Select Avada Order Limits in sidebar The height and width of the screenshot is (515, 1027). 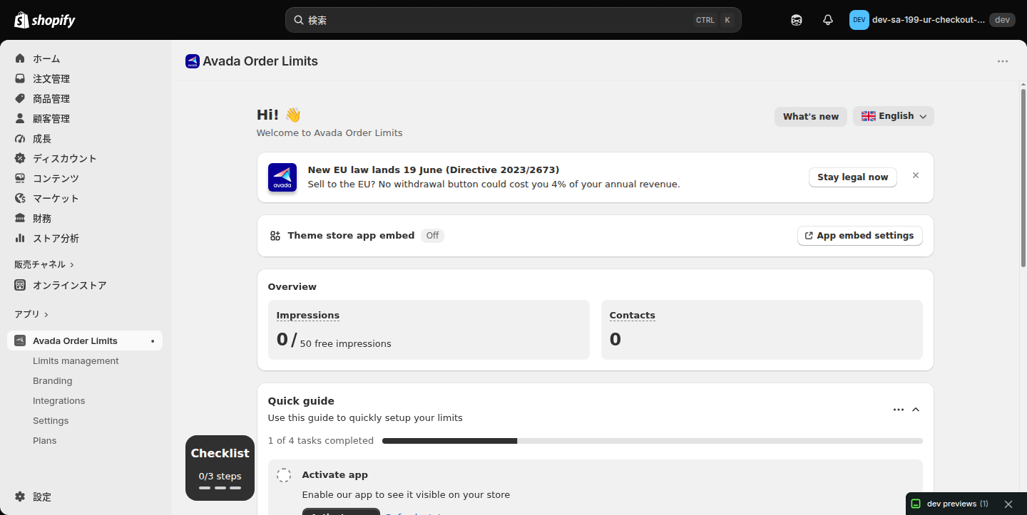(x=85, y=341)
